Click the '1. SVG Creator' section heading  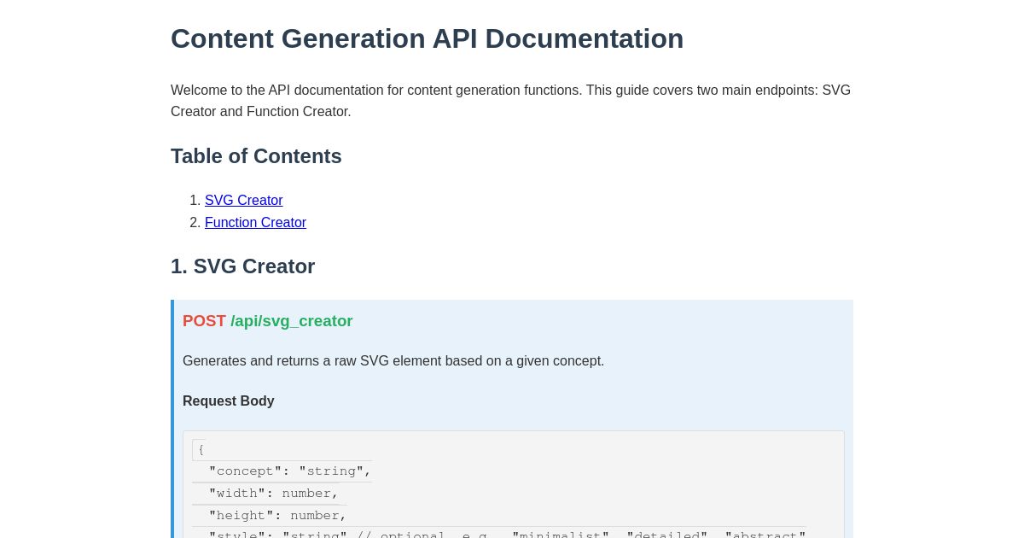243,266
